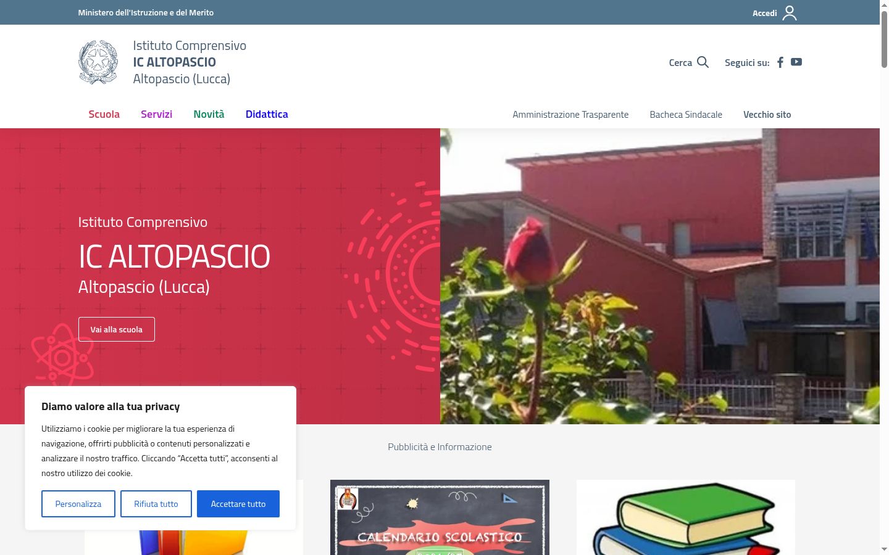Click the IC ALTOPASCIO header title
This screenshot has width=889, height=555.
pyautogui.click(x=175, y=62)
